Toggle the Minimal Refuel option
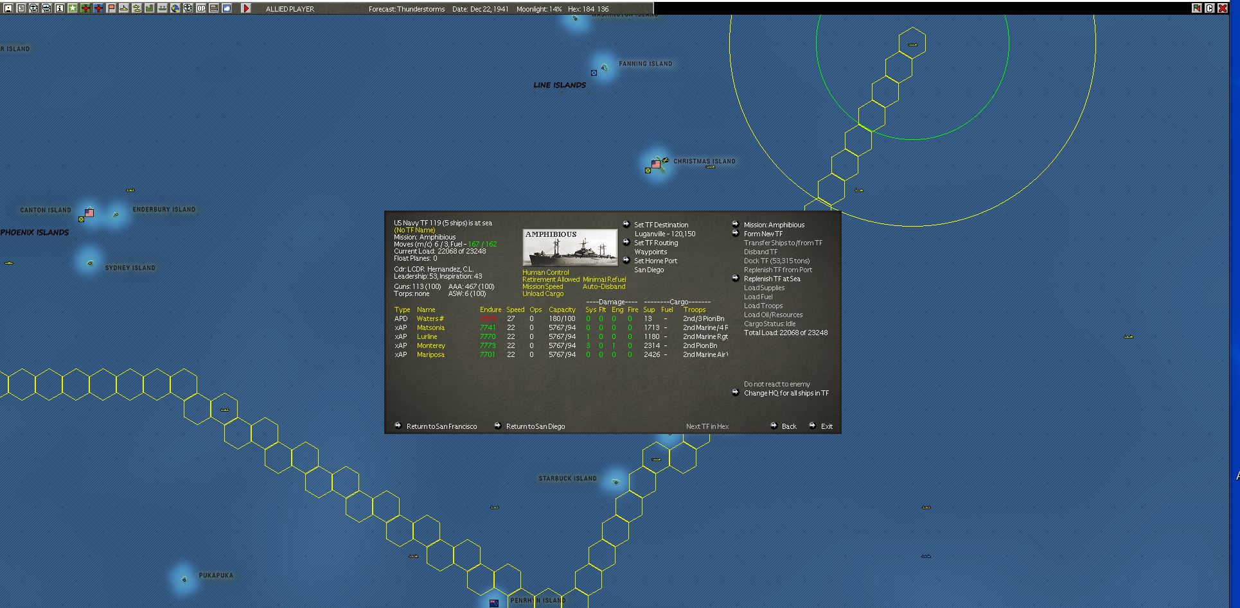 tap(604, 279)
